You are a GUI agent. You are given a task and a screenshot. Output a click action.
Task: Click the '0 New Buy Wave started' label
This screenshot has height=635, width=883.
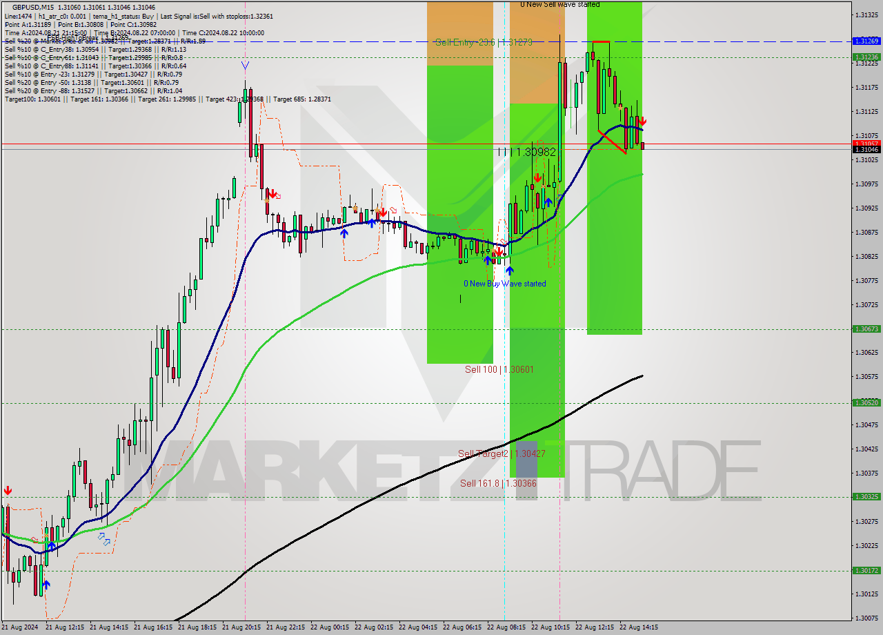505,284
